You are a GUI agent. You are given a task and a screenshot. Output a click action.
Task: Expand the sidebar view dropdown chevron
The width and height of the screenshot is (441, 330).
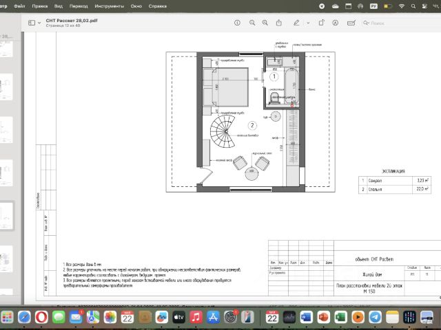tap(39, 23)
